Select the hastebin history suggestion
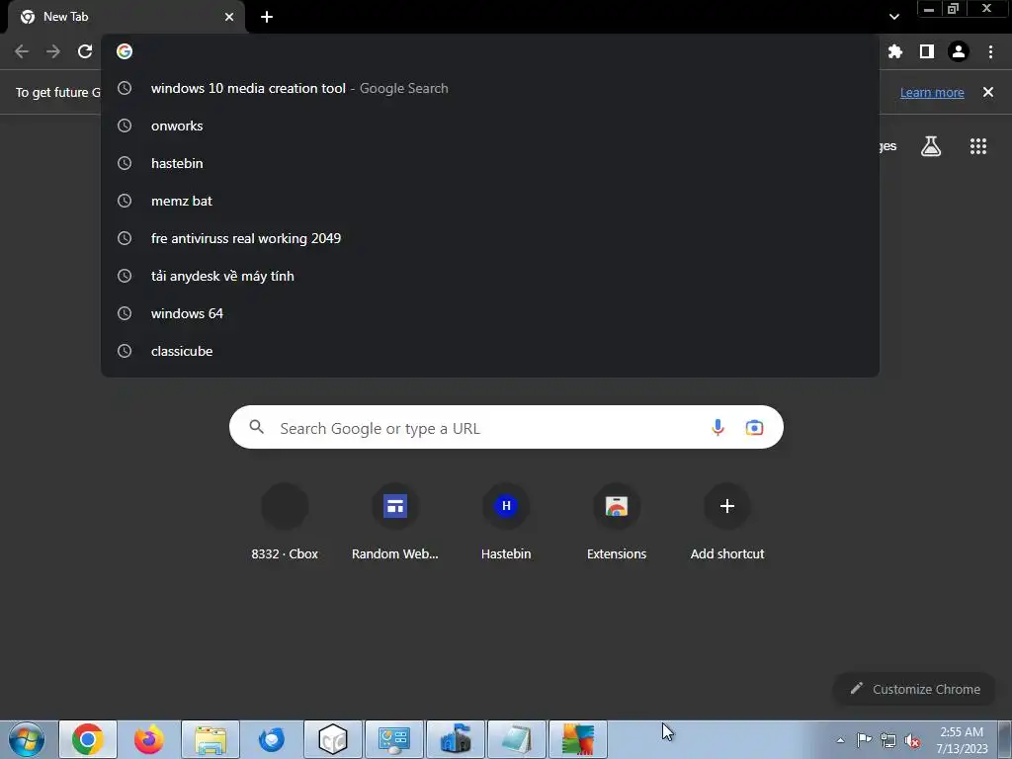Viewport: 1012px width, 759px height. pyautogui.click(x=490, y=163)
